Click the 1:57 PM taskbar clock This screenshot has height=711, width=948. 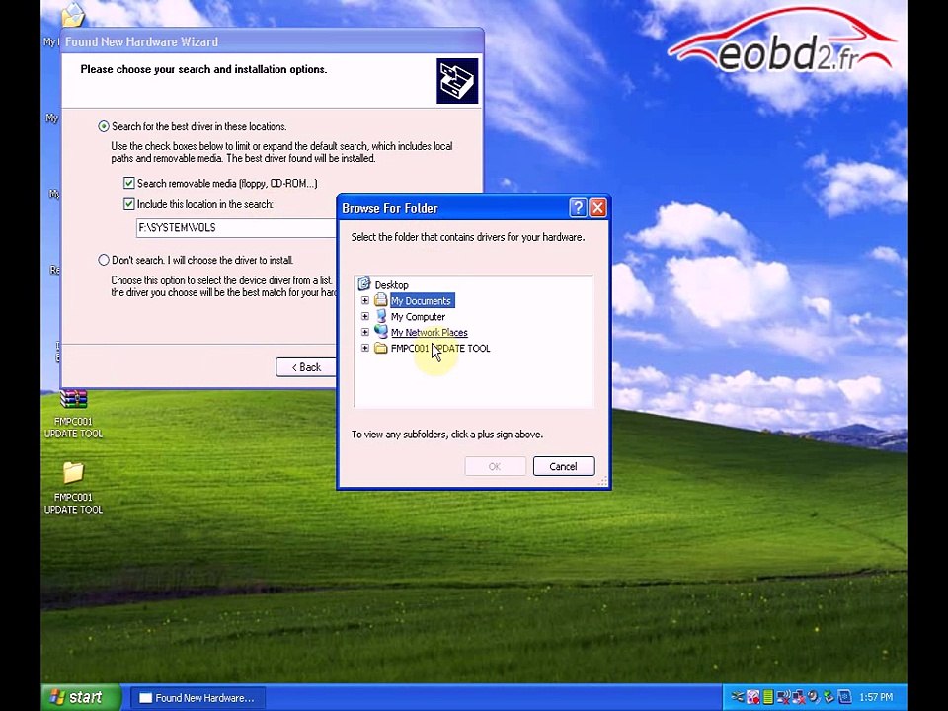(x=876, y=697)
